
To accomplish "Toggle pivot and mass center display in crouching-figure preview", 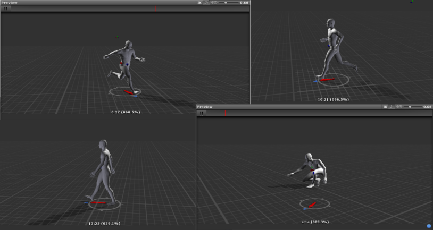I will [x=392, y=107].
